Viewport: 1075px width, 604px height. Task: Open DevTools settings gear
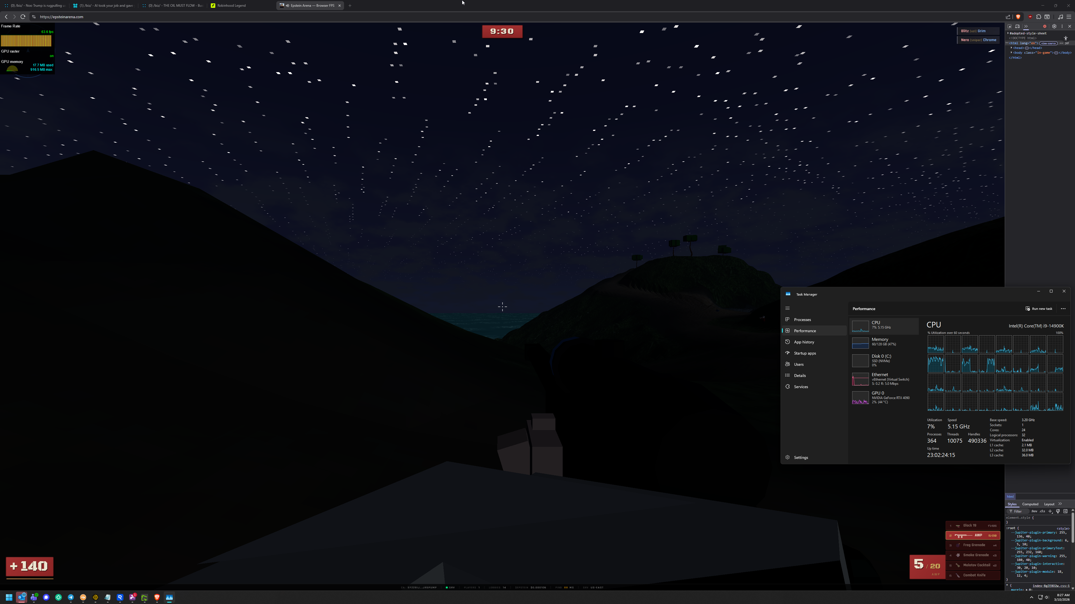tap(1054, 26)
